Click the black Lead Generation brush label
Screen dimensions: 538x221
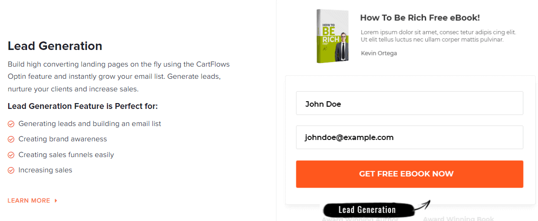367,210
